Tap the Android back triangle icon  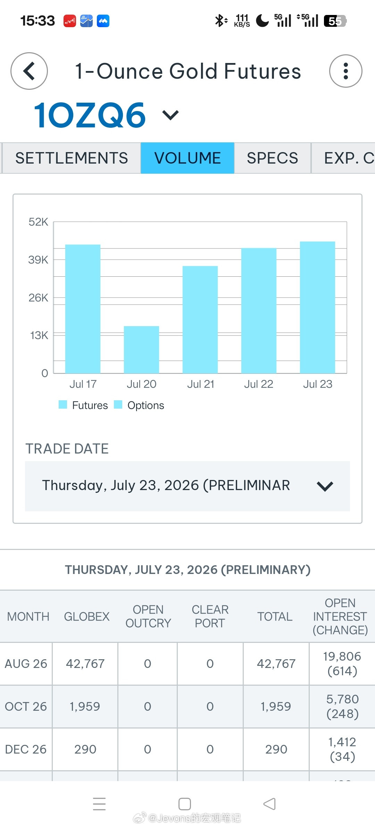[269, 804]
